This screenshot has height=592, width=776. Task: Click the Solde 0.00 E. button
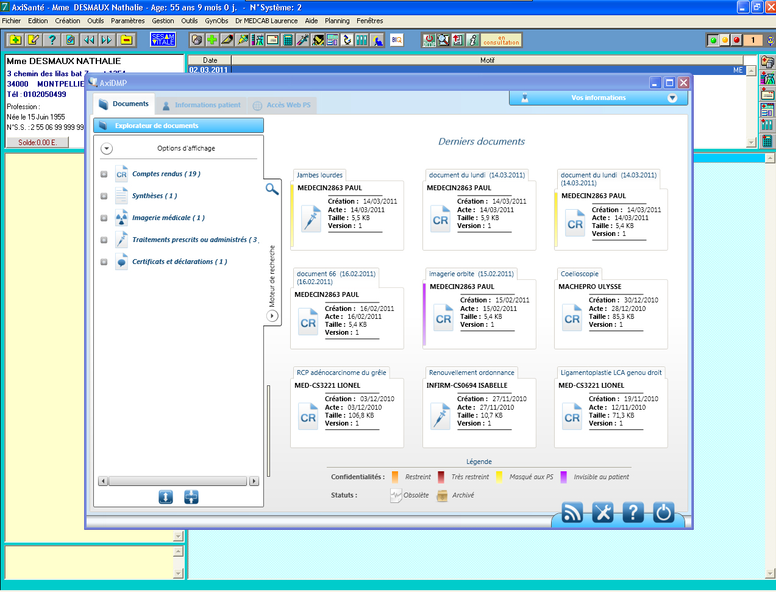[x=37, y=142]
